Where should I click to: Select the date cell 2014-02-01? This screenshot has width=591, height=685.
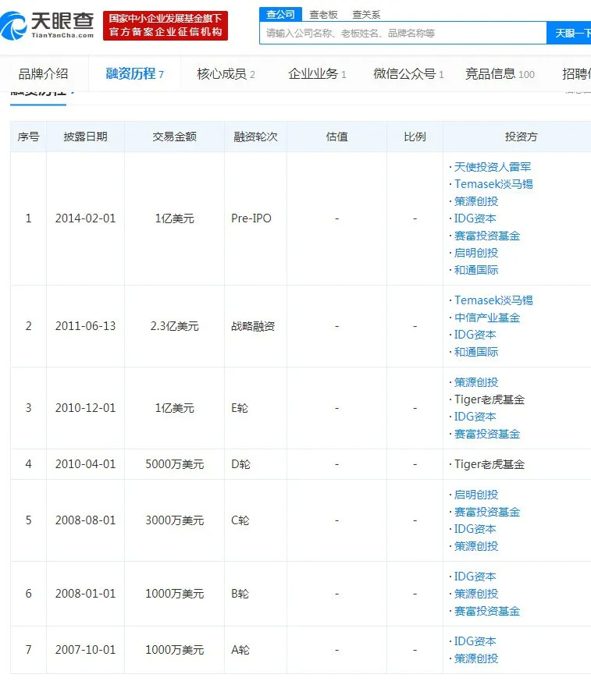pos(85,218)
